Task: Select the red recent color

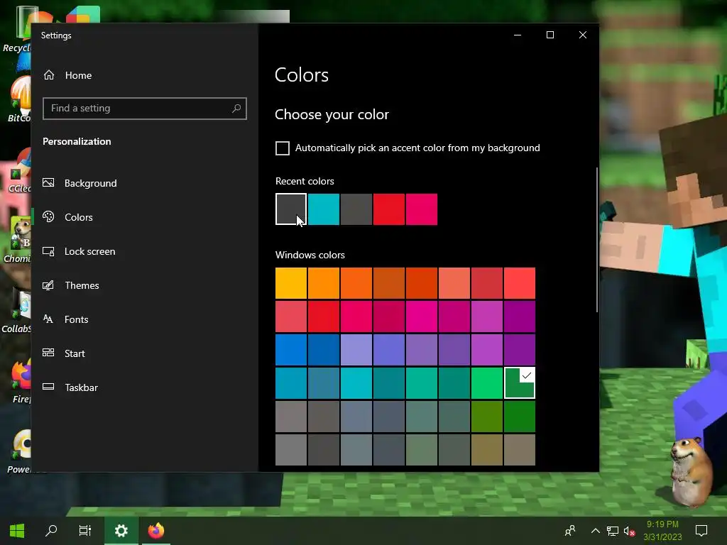Action: coord(389,209)
